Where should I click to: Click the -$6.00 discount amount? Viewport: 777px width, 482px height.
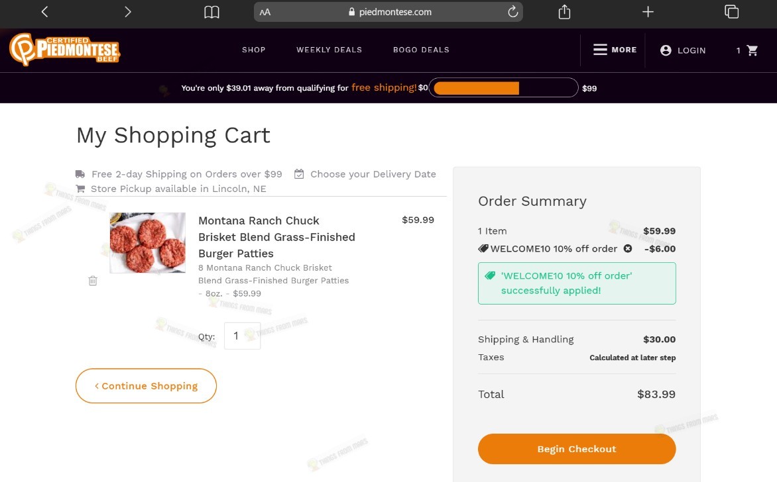(x=660, y=248)
